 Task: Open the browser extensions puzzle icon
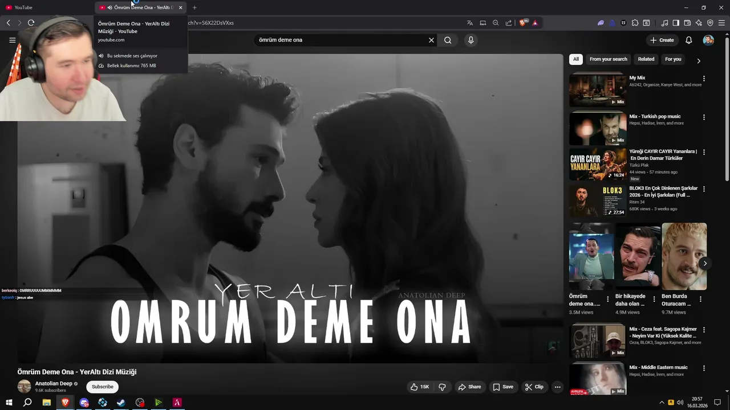635,23
